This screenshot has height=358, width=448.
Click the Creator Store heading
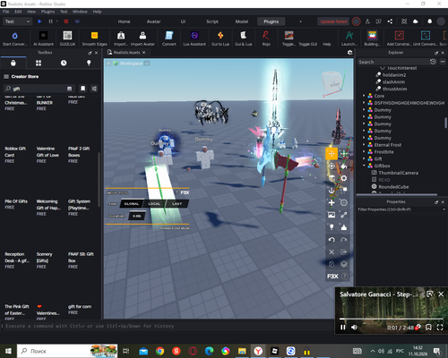[x=25, y=76]
